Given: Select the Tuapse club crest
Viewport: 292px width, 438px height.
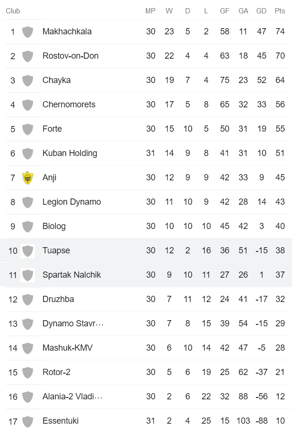Looking at the screenshot, I should (x=28, y=250).
